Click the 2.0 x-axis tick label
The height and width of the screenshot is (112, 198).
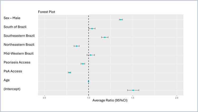[x=177, y=98]
